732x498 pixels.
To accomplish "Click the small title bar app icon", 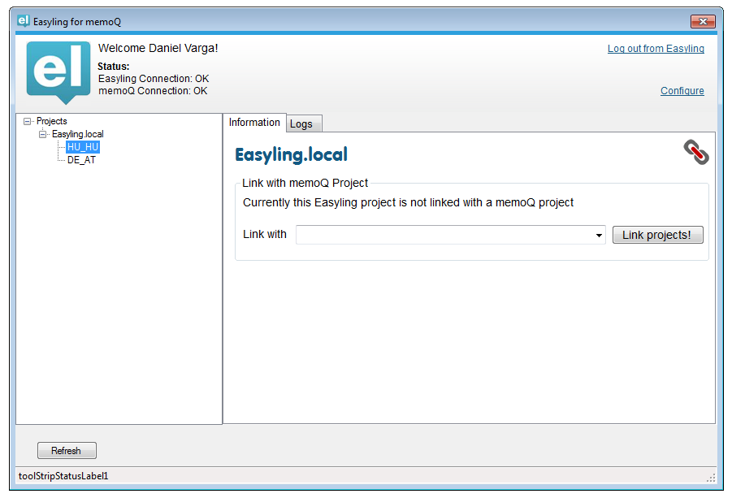I will pyautogui.click(x=24, y=21).
